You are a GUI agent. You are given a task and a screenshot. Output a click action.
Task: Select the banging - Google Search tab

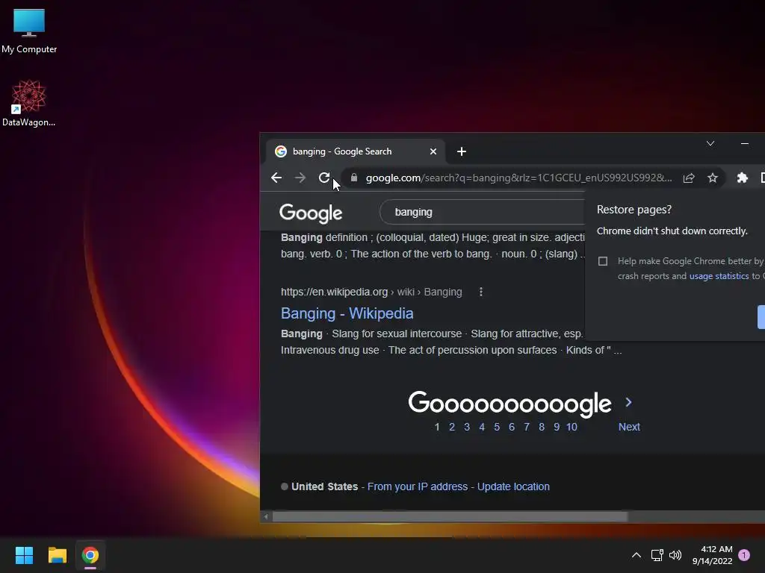pyautogui.click(x=356, y=151)
